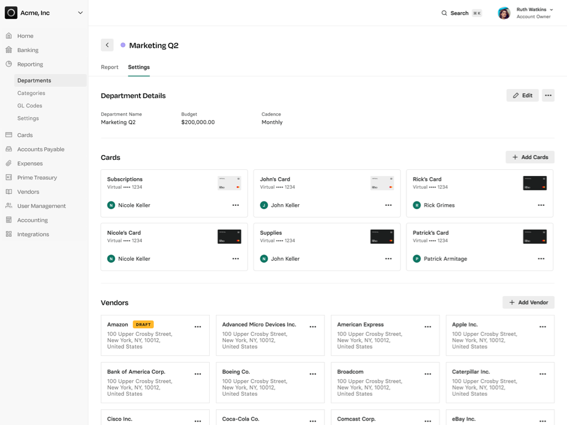The image size is (567, 425).
Task: Click the Accounts Payable inbox icon
Action: 9,149
